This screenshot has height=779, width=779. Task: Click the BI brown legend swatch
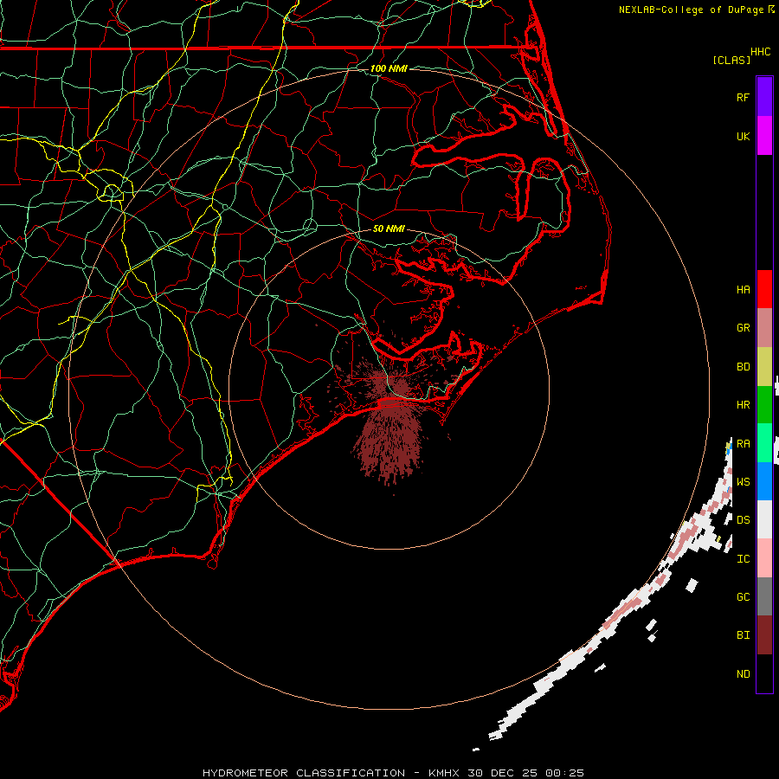point(764,635)
